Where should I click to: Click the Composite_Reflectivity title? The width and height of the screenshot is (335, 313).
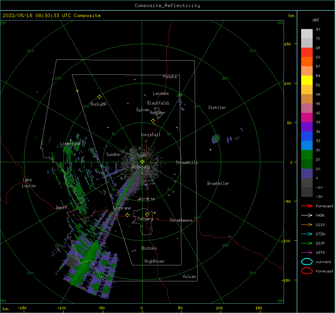tap(167, 6)
